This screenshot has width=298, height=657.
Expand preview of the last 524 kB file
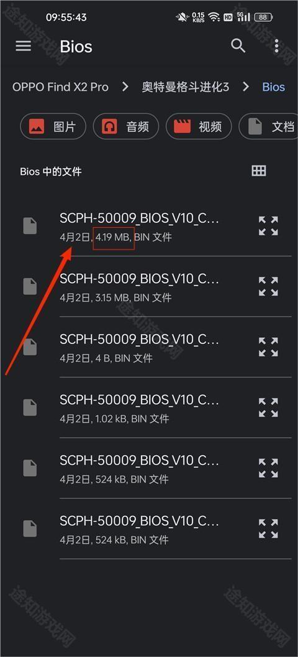(x=268, y=528)
